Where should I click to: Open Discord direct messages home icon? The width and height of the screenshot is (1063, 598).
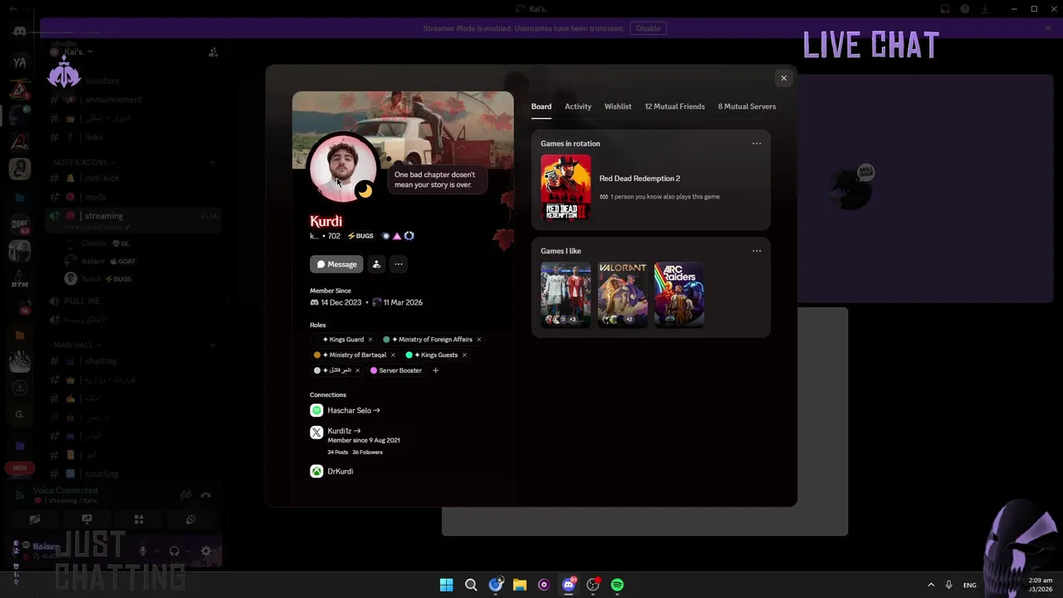point(19,32)
